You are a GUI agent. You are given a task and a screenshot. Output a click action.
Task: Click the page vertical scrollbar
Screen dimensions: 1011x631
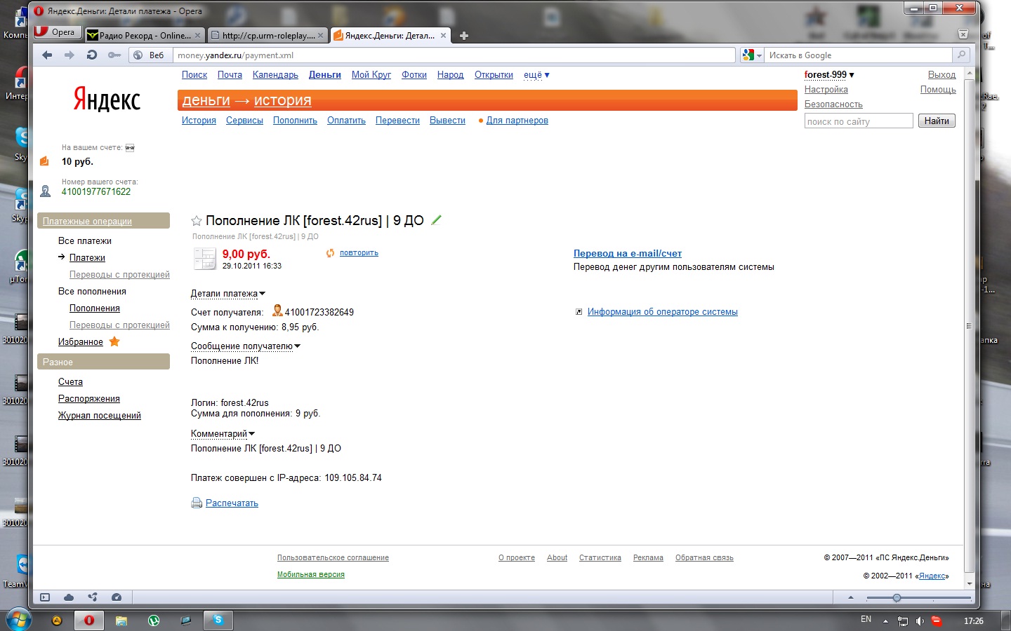point(970,327)
